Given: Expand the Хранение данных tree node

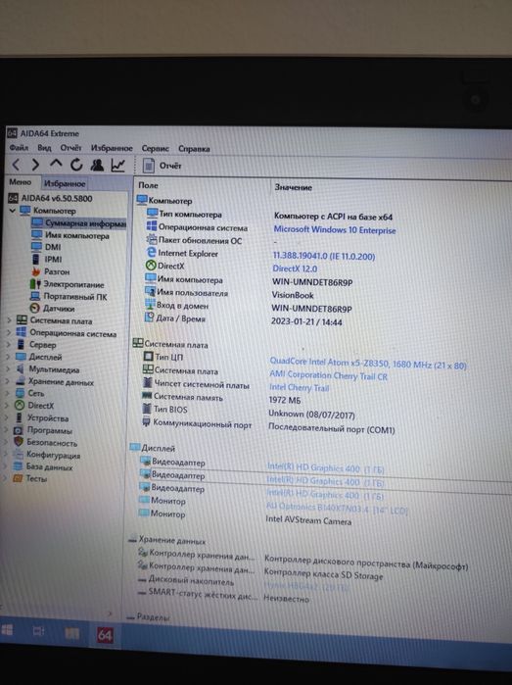Looking at the screenshot, I should (7, 381).
